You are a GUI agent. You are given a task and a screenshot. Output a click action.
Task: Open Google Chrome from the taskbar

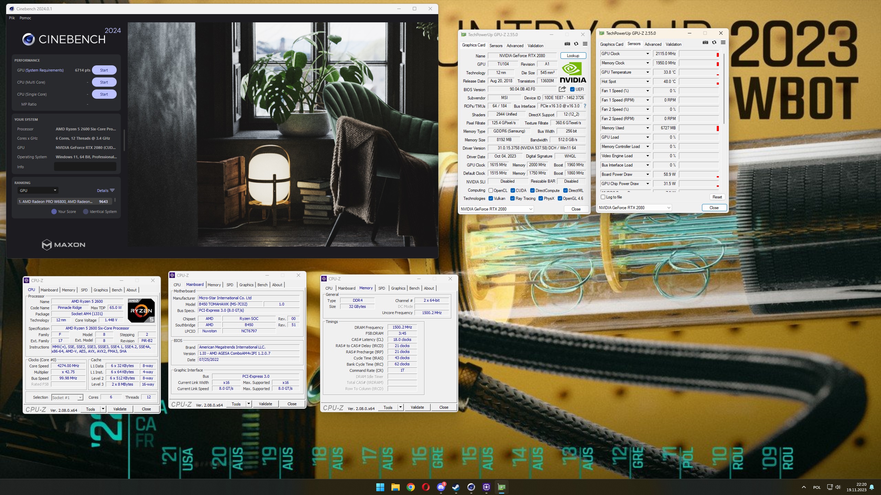(410, 487)
